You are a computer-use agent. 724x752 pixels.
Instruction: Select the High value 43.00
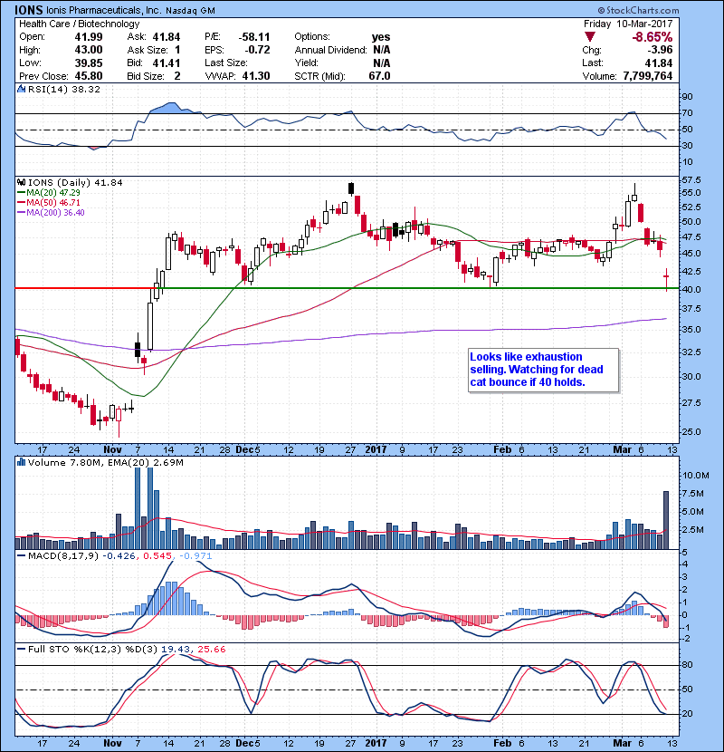tap(89, 50)
